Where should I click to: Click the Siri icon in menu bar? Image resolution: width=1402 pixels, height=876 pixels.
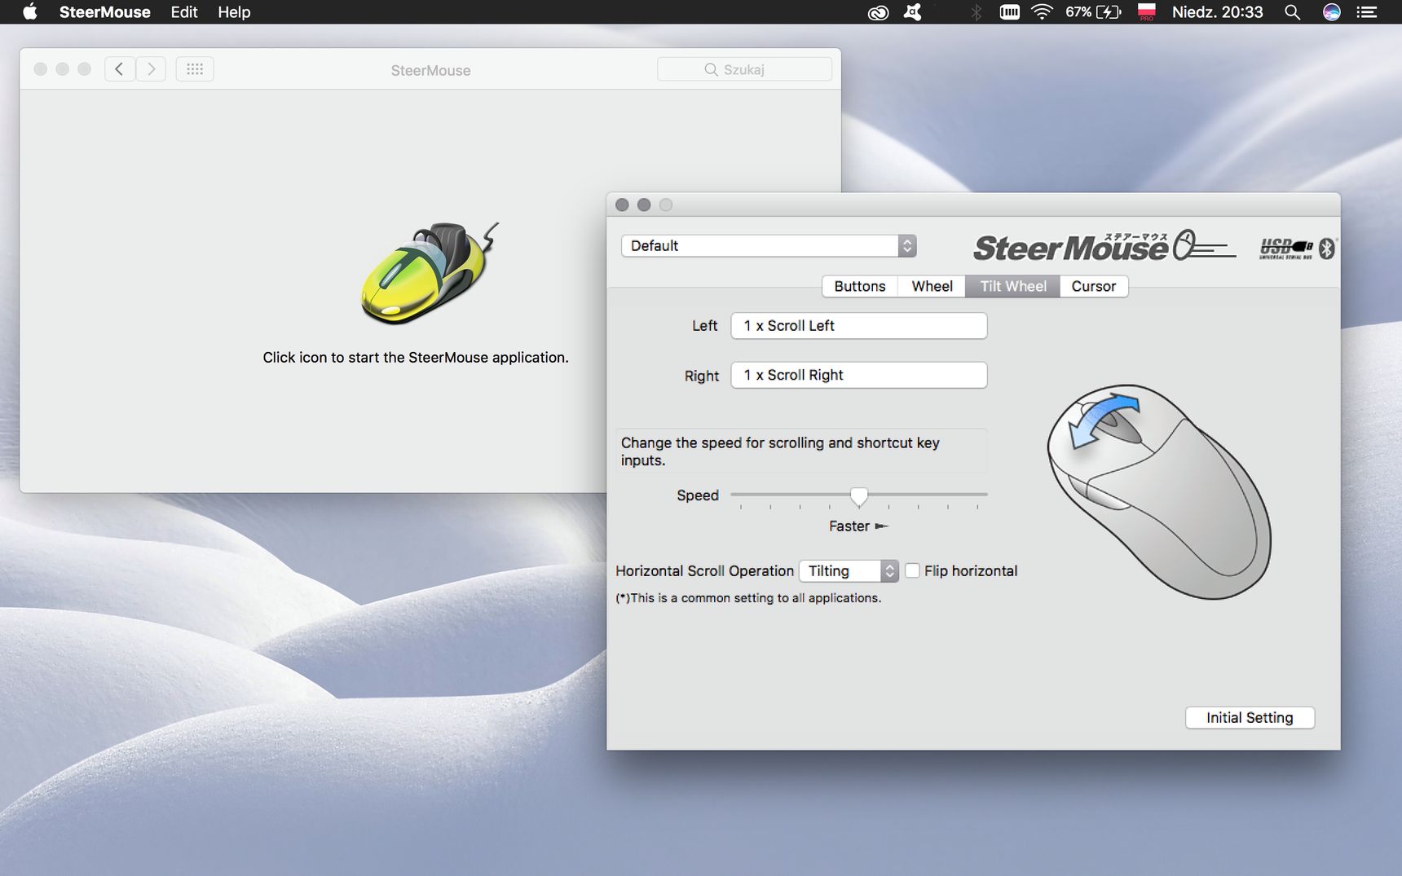pyautogui.click(x=1331, y=12)
